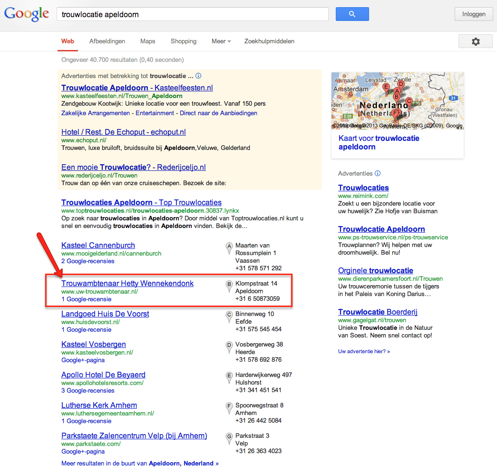Open the settings gear menu
This screenshot has height=475, width=497.
[x=475, y=41]
